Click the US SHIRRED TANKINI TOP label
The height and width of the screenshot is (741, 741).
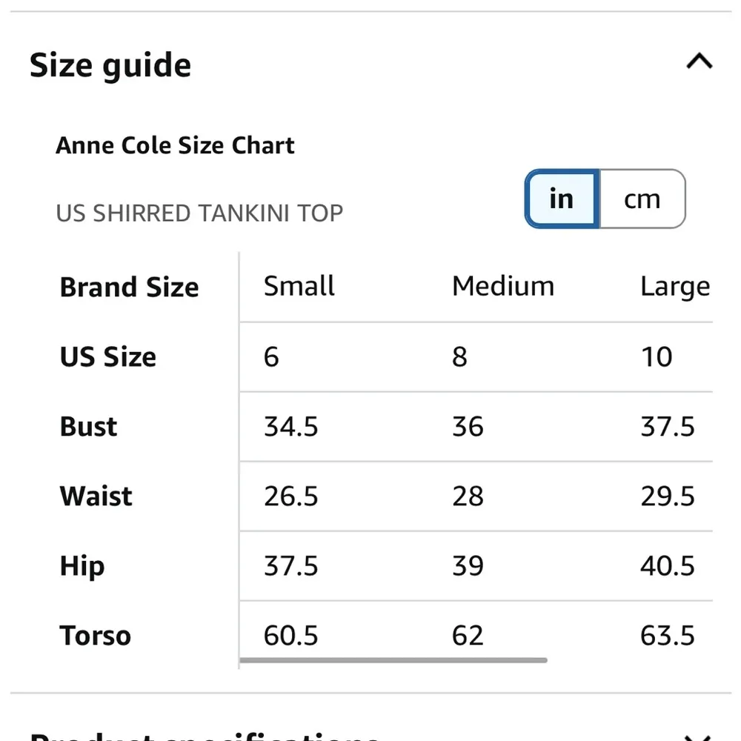[x=199, y=213]
